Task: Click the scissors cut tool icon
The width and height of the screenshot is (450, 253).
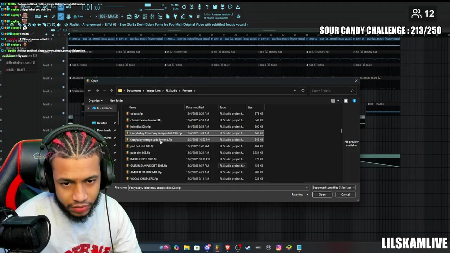Action: click(x=192, y=7)
